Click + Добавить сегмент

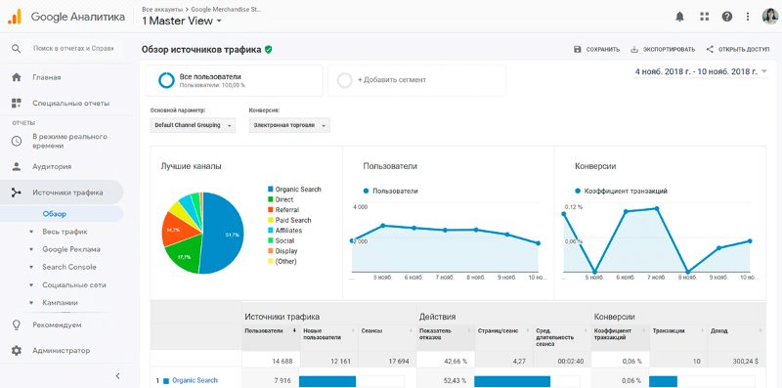click(392, 80)
